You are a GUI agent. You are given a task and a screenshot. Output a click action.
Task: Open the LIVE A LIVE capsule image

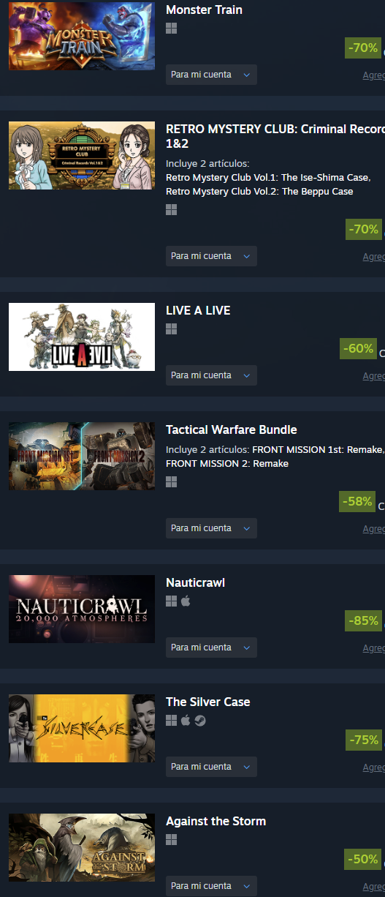click(82, 337)
